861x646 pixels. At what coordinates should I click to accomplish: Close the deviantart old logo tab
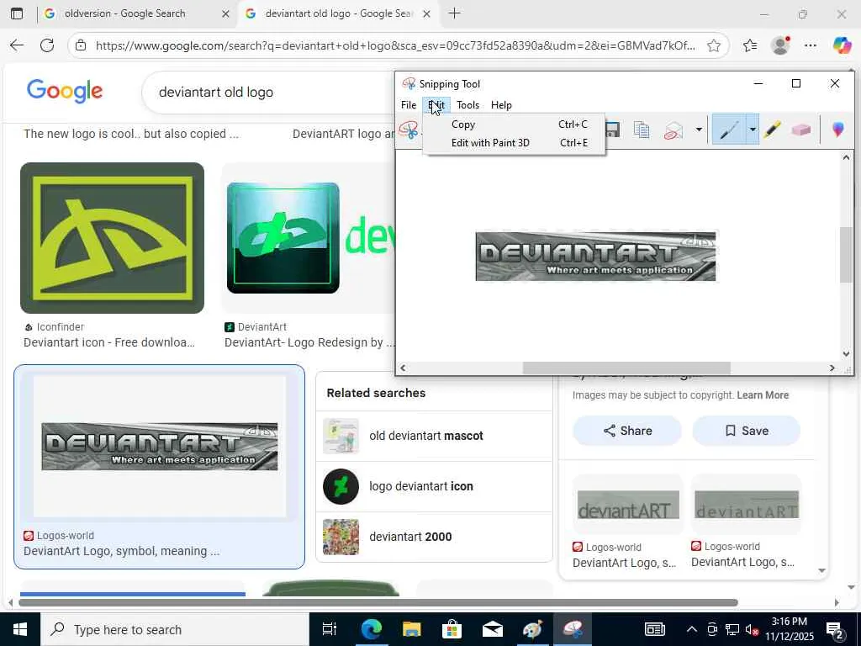point(426,13)
